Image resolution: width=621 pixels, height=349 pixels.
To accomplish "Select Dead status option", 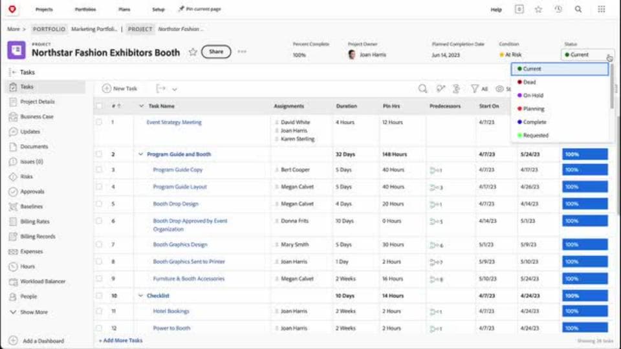I will click(560, 82).
